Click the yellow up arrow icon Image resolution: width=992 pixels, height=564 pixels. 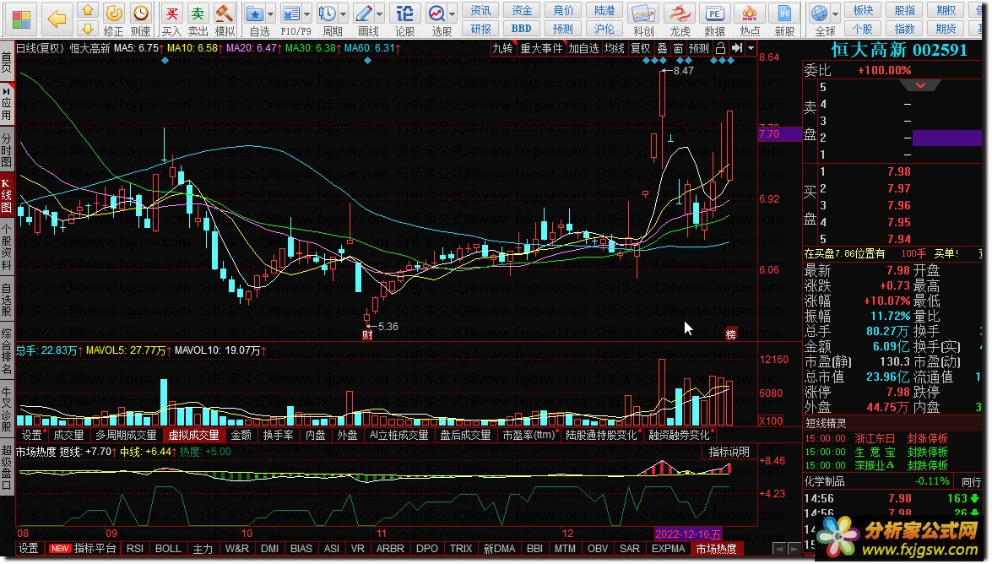click(88, 11)
